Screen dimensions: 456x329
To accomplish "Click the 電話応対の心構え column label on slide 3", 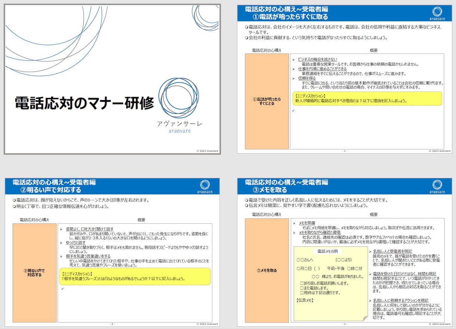I will (267, 214).
